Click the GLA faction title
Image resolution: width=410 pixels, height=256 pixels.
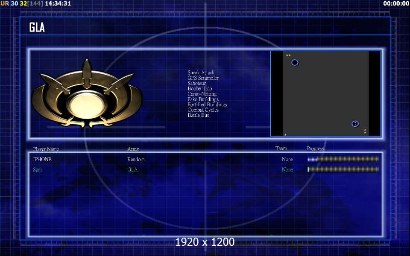coord(37,27)
